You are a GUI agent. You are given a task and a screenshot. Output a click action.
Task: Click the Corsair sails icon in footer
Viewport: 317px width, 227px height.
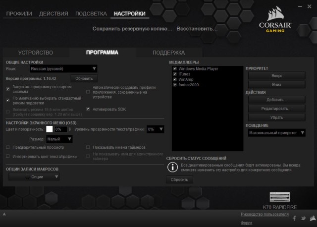click(x=312, y=218)
